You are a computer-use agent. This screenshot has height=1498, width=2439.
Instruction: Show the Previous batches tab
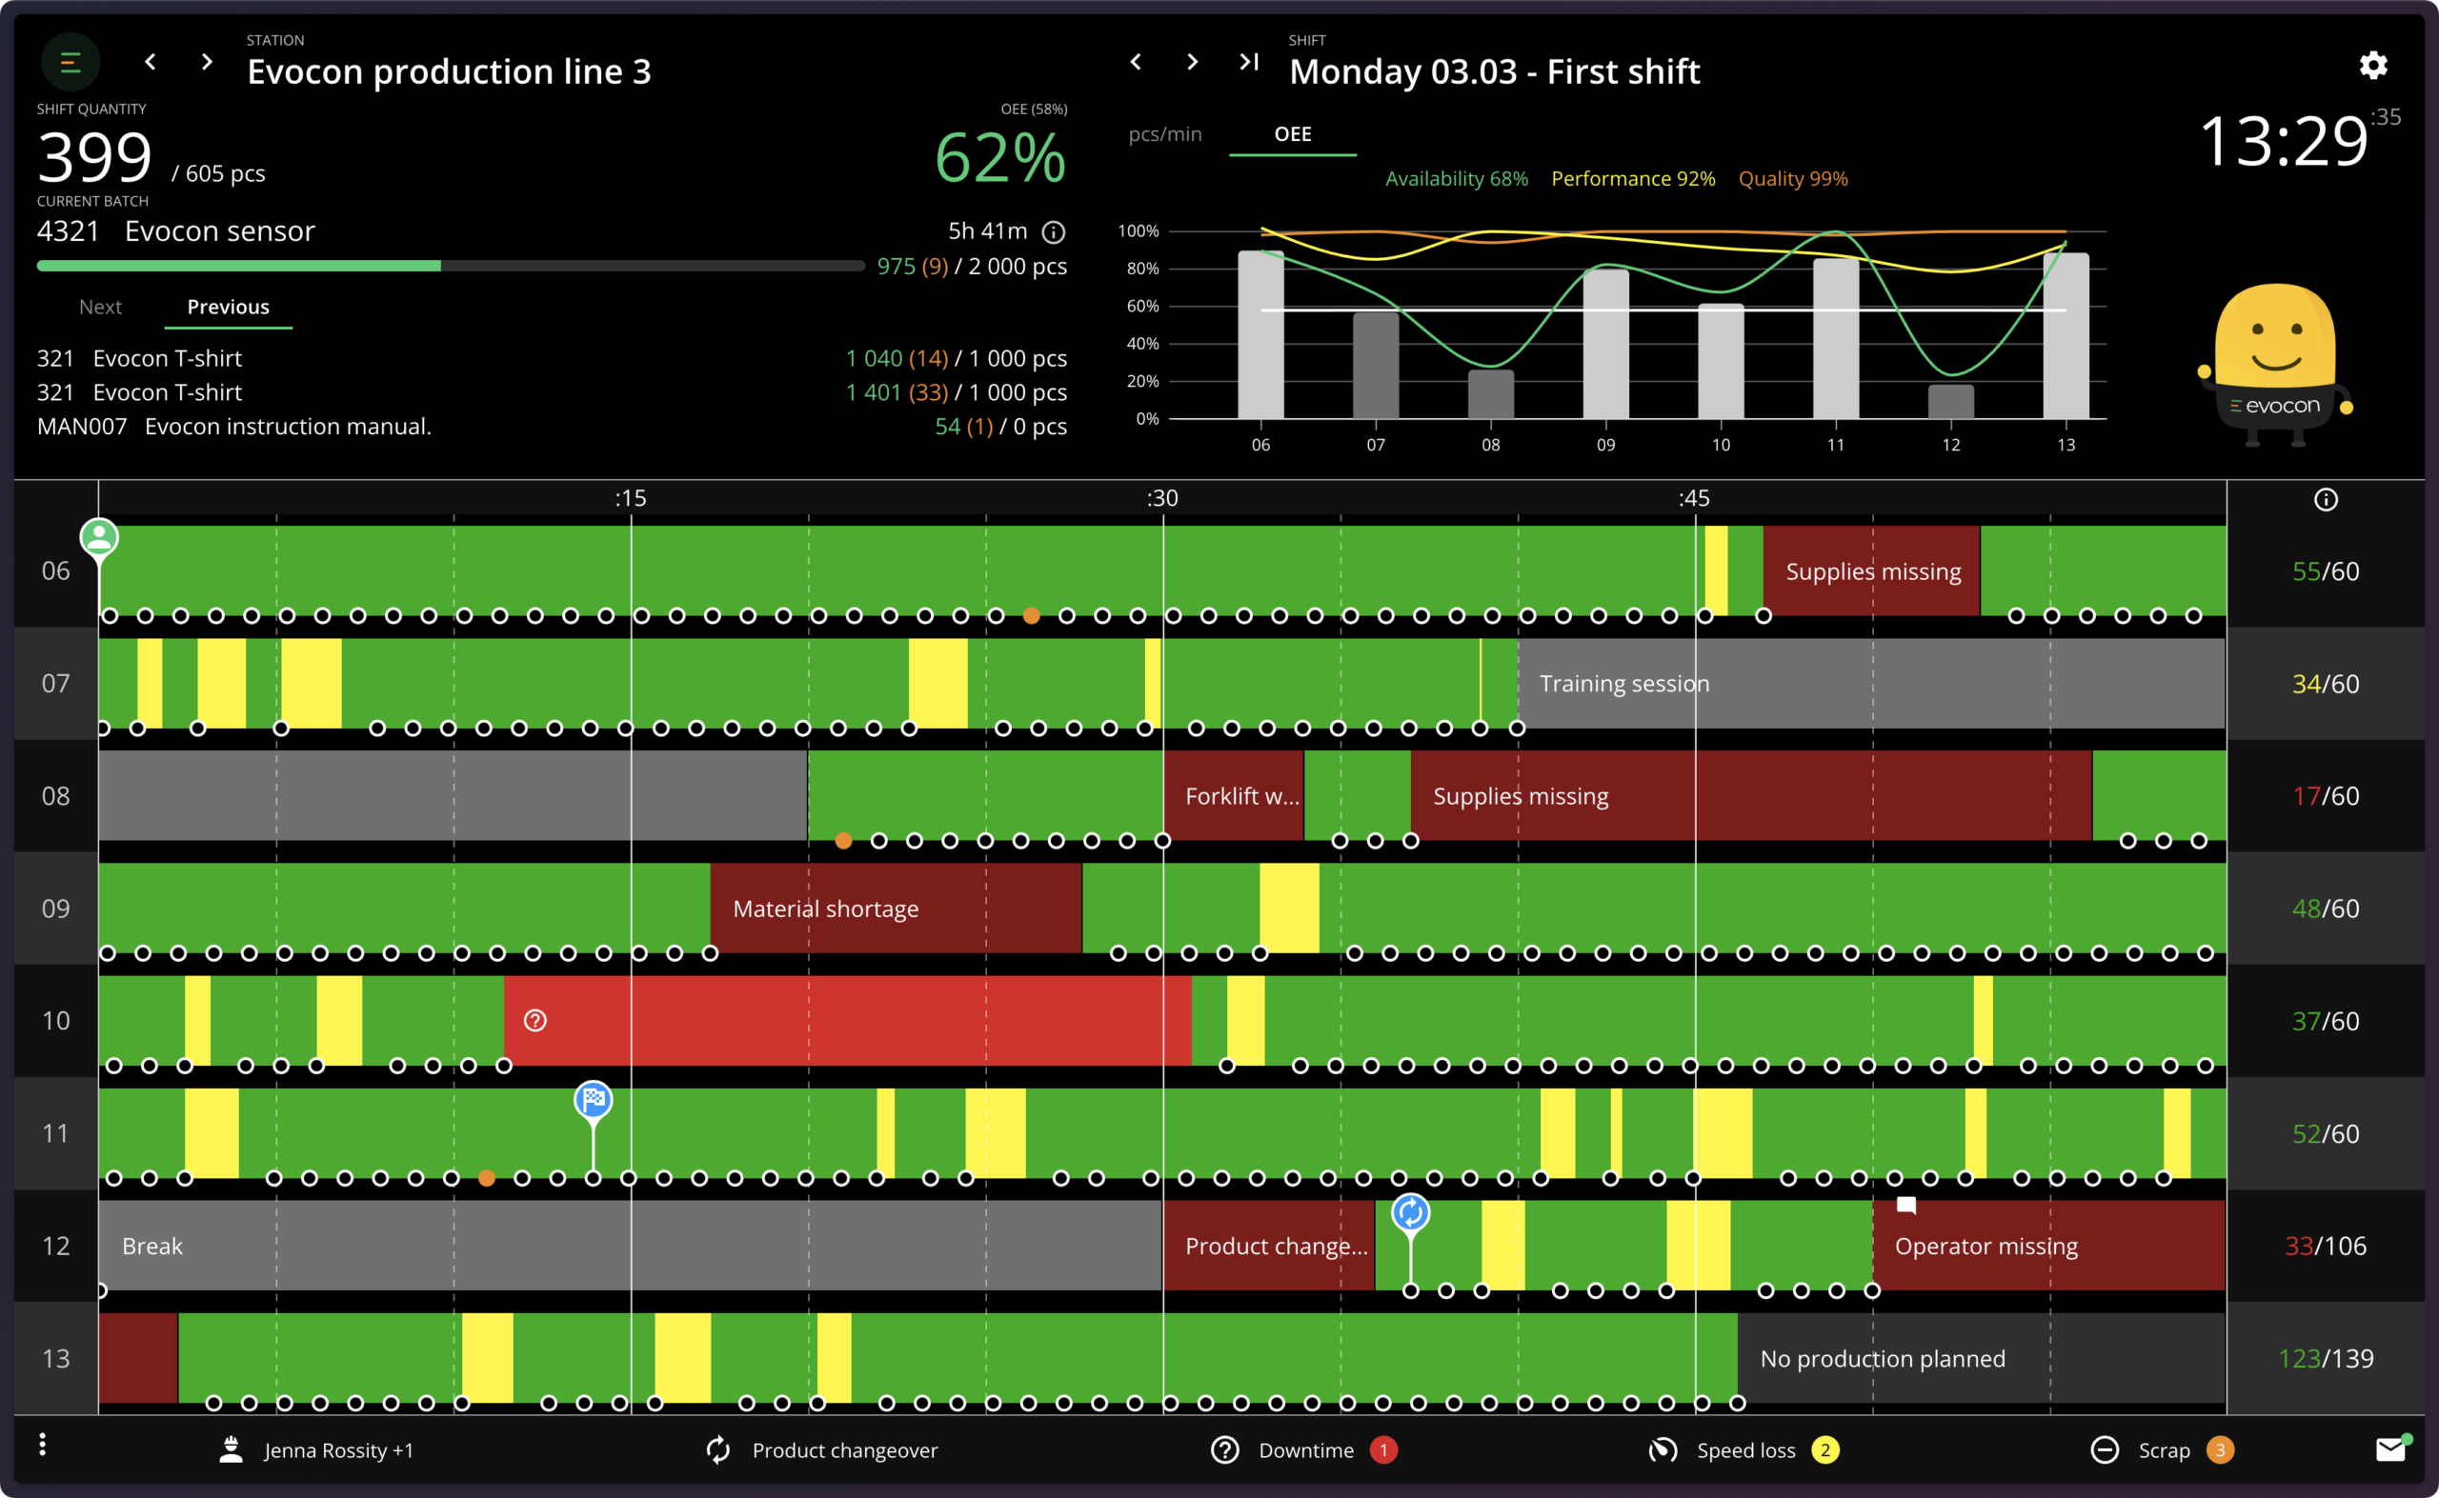tap(228, 308)
